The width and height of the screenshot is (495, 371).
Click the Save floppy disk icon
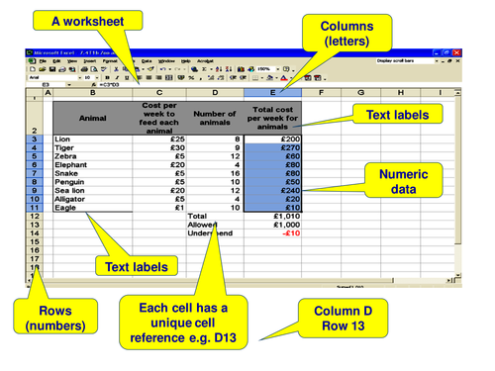(52, 69)
